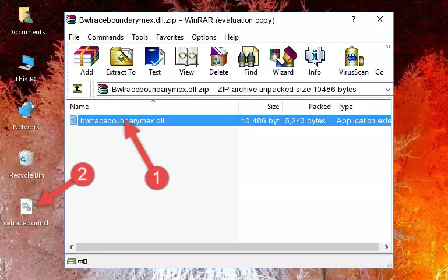The height and width of the screenshot is (280, 448).
Task: Open the Extract To tool
Action: [121, 61]
